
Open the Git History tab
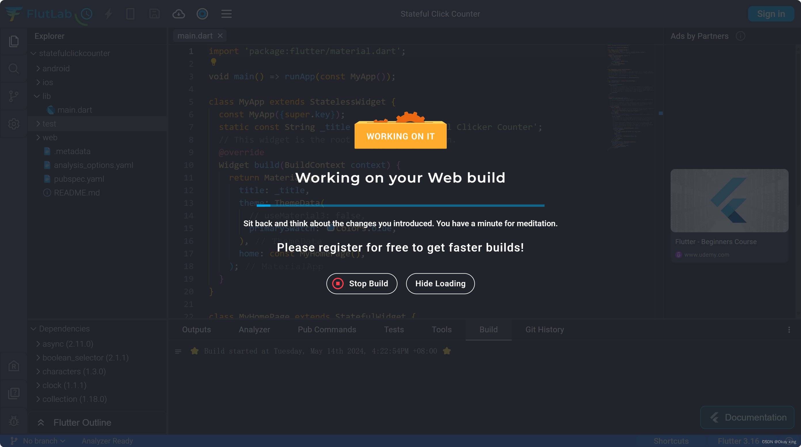coord(545,329)
